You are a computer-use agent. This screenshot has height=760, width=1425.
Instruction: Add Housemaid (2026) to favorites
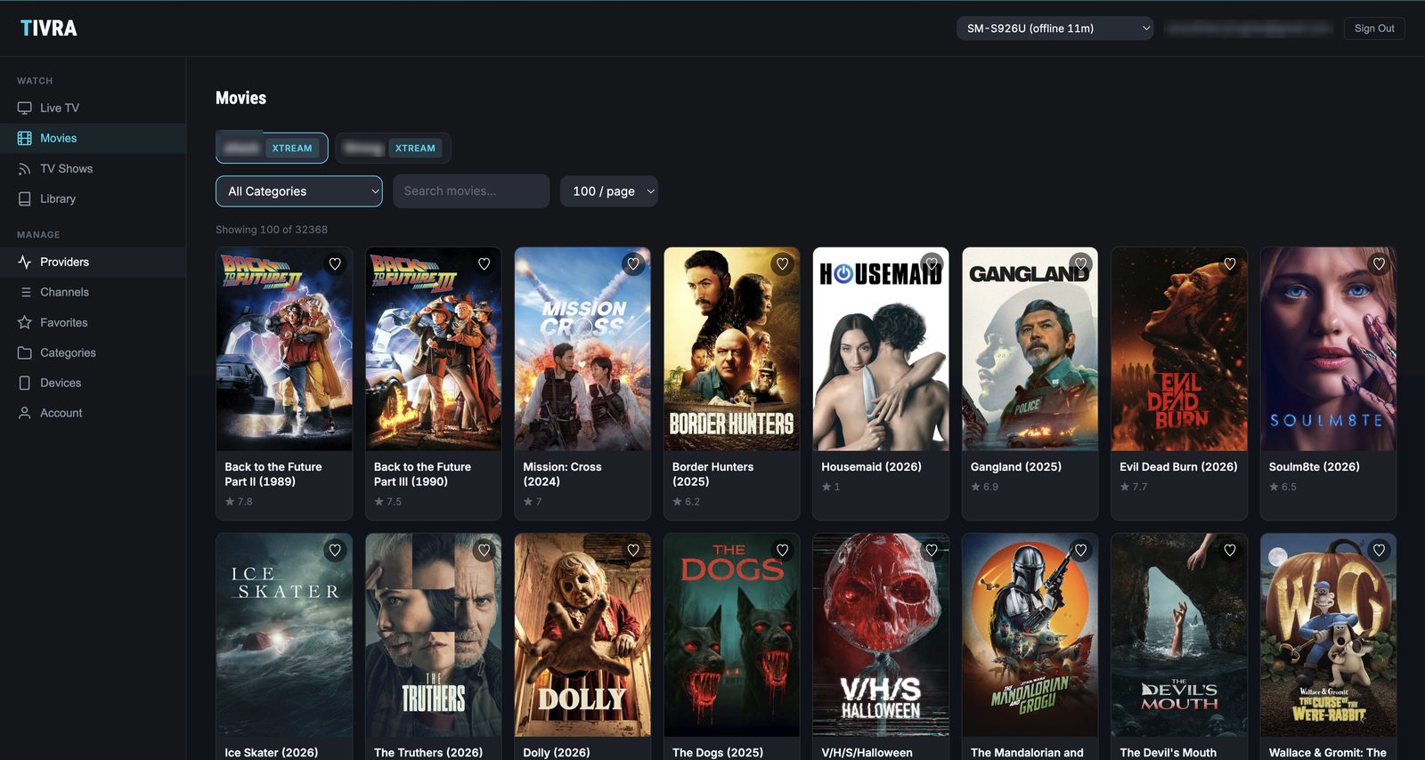[932, 264]
